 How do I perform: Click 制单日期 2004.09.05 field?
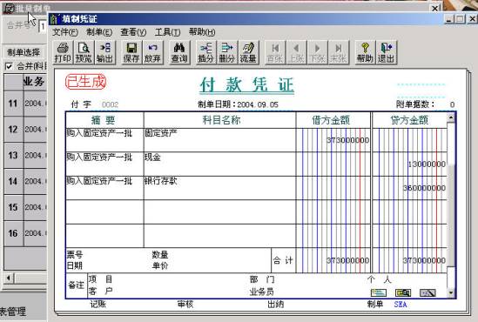click(x=258, y=104)
